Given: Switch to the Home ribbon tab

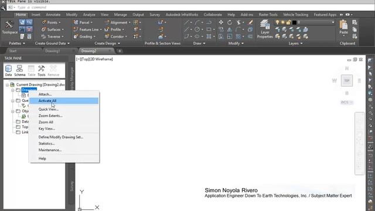Looking at the screenshot, I should point(21,15).
